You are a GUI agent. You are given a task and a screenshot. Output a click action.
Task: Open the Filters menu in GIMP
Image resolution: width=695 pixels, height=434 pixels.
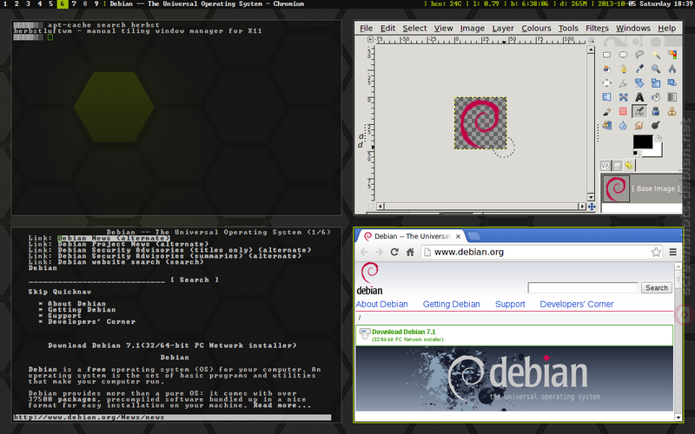(597, 29)
